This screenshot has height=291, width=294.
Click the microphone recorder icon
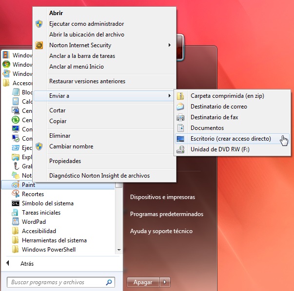coord(16,166)
